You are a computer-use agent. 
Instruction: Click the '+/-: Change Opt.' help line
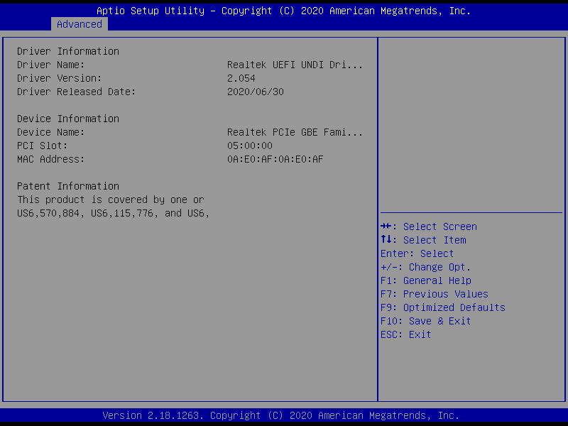[425, 267]
